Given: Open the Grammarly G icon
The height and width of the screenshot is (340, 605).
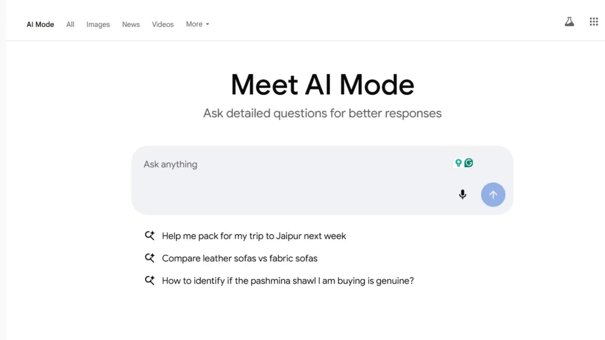Looking at the screenshot, I should coord(469,163).
